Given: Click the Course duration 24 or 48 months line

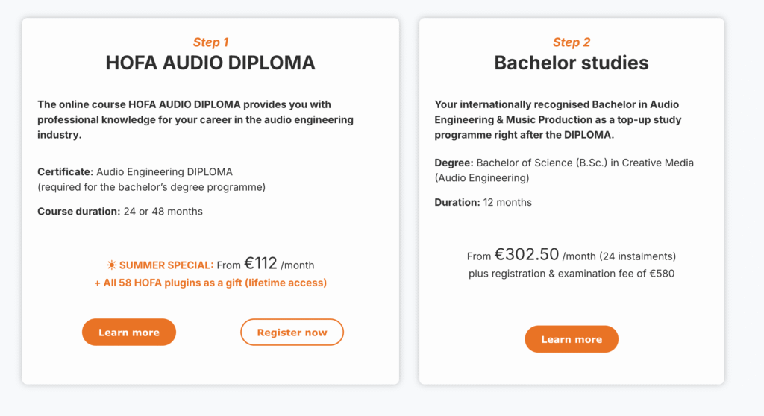Looking at the screenshot, I should coord(120,211).
